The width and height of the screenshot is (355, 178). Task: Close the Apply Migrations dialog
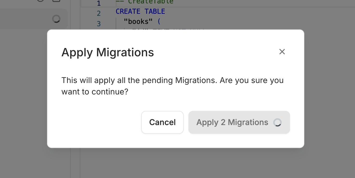[x=282, y=52]
